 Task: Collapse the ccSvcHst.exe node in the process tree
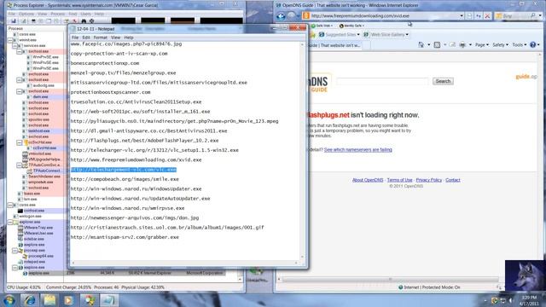pos(20,142)
